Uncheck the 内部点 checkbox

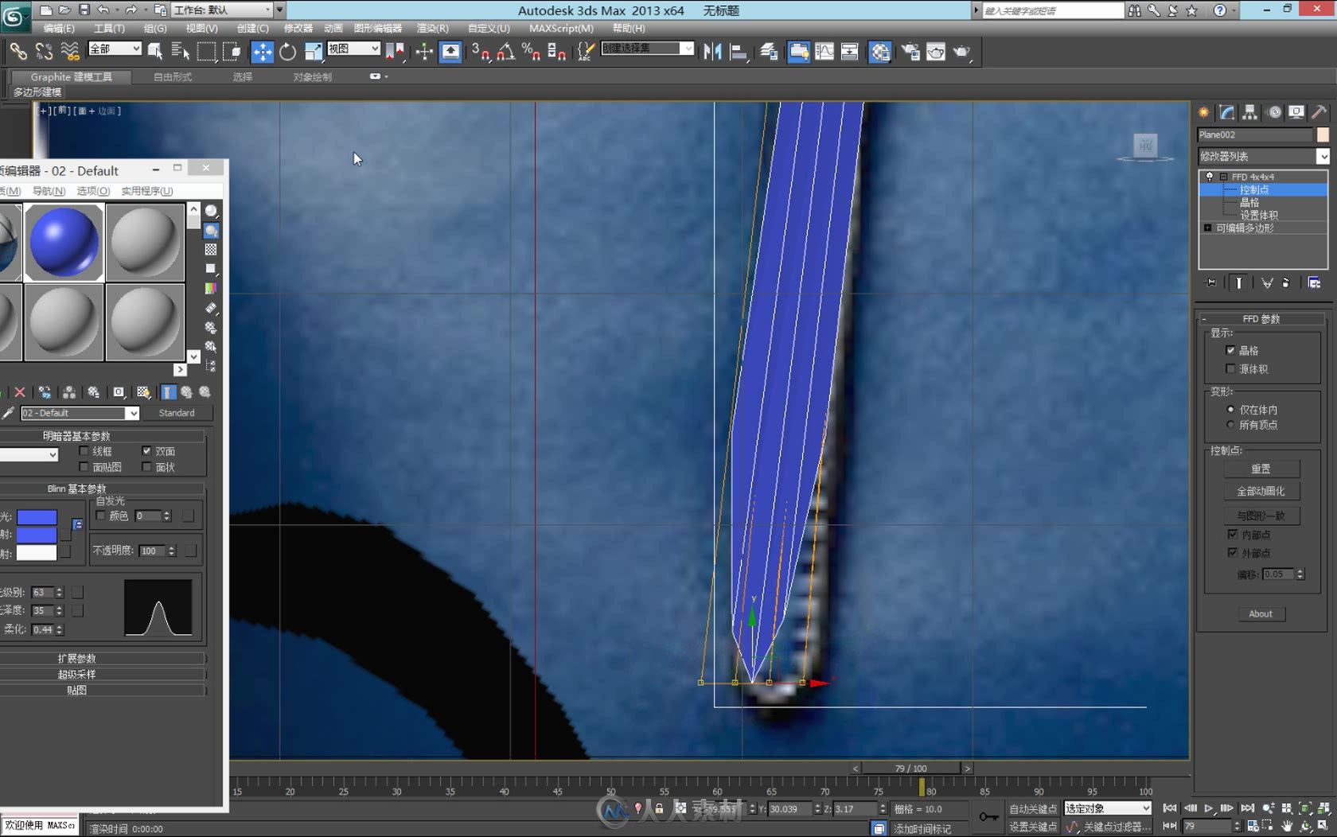click(x=1233, y=534)
